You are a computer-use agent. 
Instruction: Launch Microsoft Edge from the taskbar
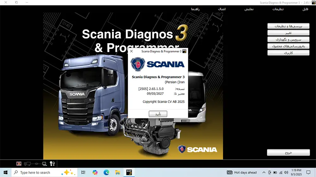tap(106, 172)
